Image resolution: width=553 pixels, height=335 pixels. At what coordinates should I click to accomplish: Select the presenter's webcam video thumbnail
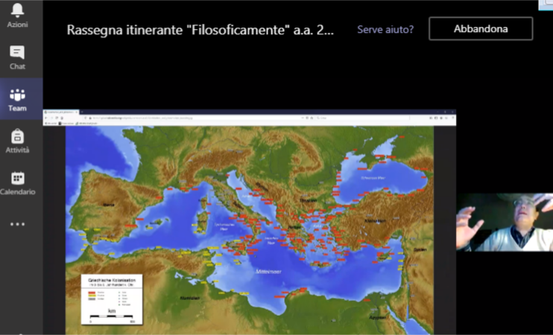(x=504, y=222)
